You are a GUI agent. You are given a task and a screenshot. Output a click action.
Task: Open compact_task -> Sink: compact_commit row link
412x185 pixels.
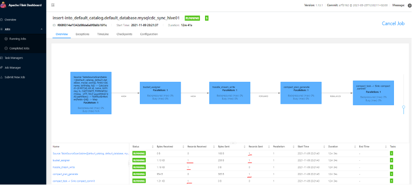click(x=74, y=181)
